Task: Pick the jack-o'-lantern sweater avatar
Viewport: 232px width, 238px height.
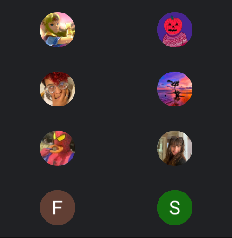Action: [175, 30]
